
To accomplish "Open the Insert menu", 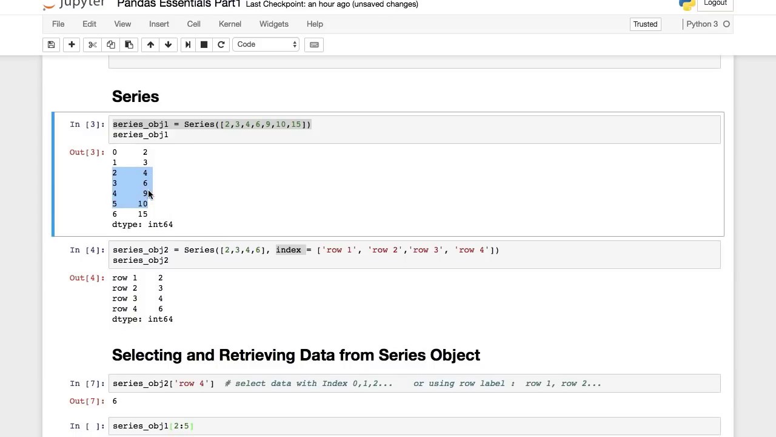I will [159, 24].
